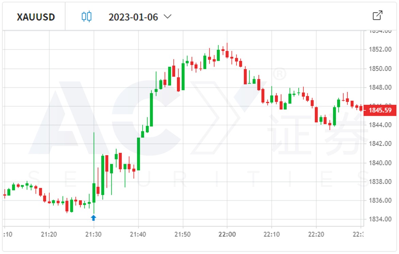This screenshot has width=399, height=254.
Task: Select the 1840.00 price axis label
Action: point(380,163)
